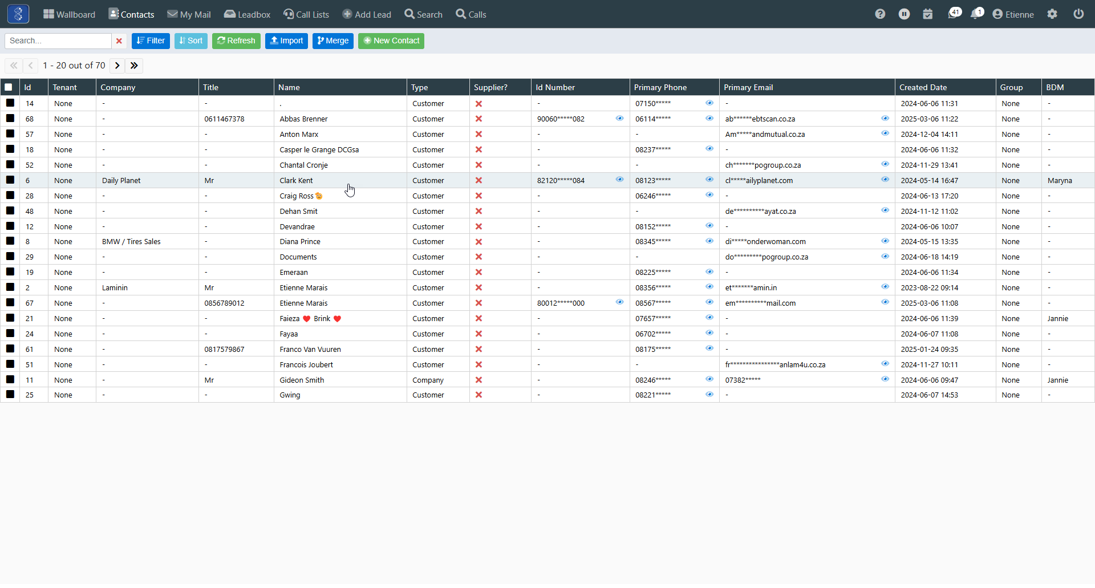The width and height of the screenshot is (1095, 588).
Task: Jump to last page double arrow
Action: click(135, 66)
